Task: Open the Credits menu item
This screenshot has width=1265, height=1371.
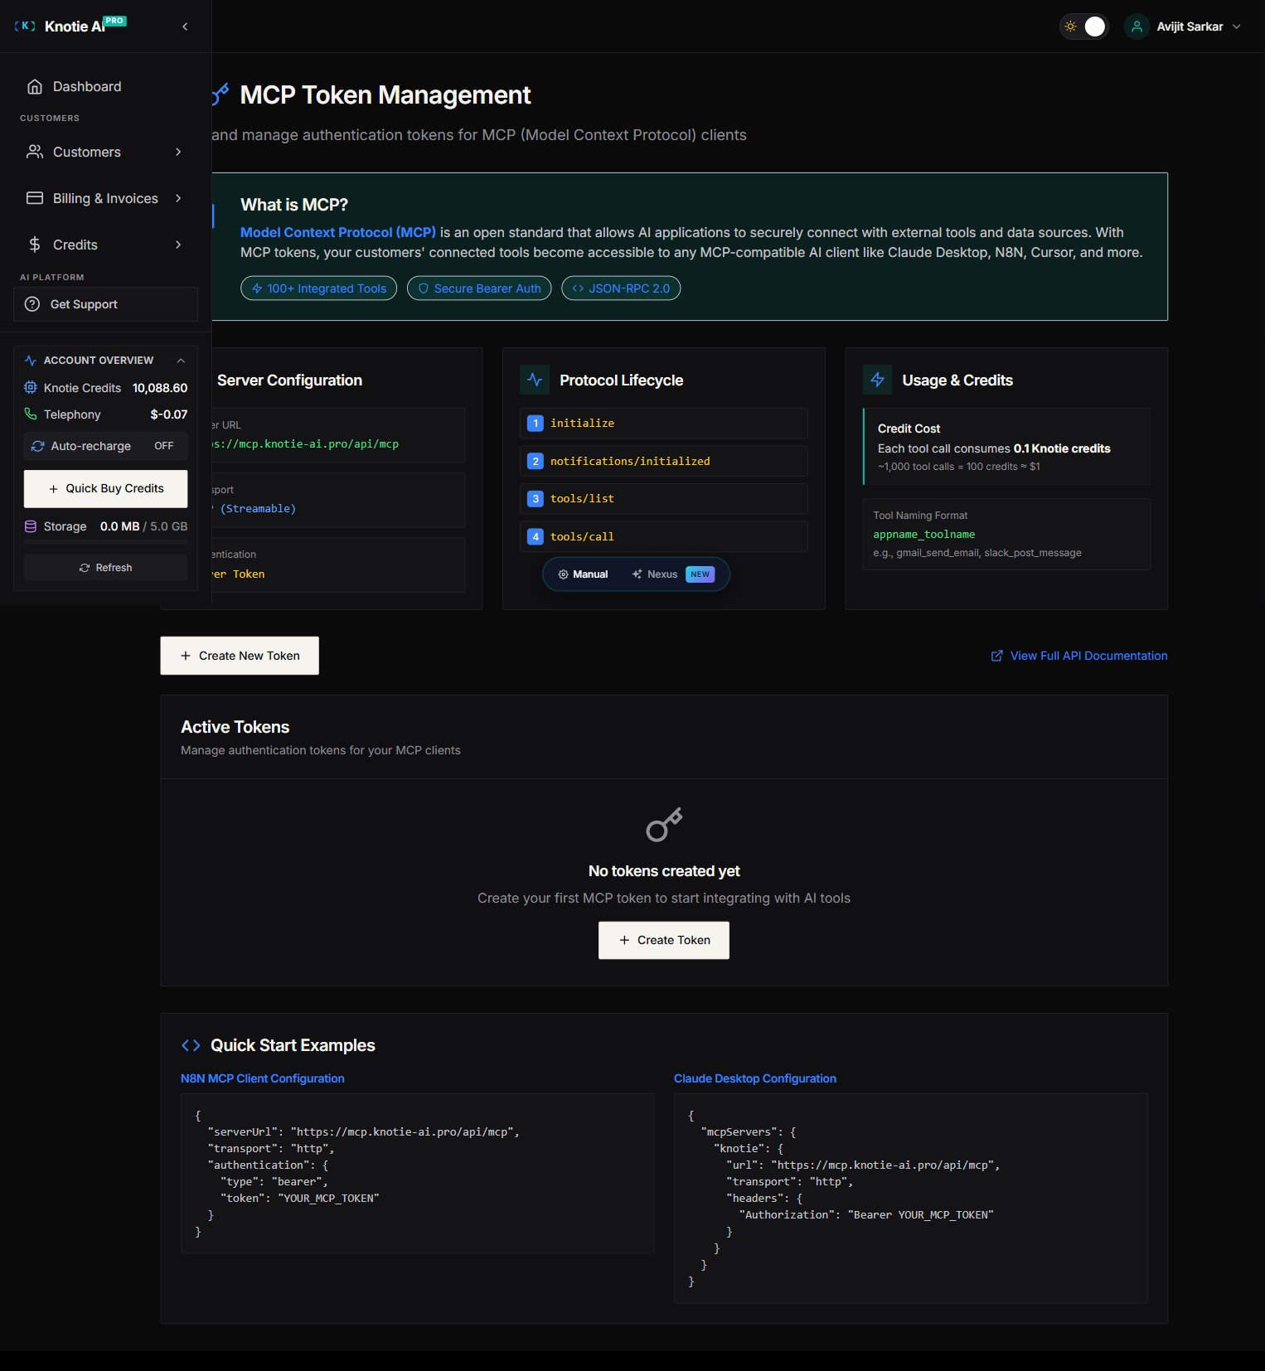Action: pos(105,245)
